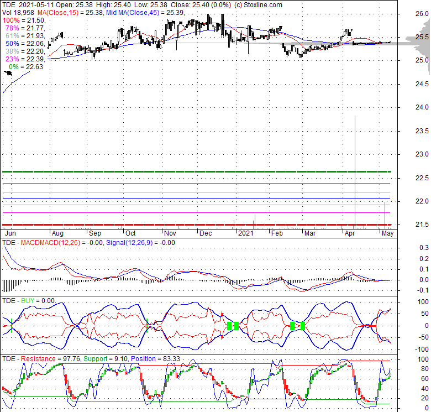The width and height of the screenshot is (431, 412).
Task: Click the Resistance = 97.76 label
Action: 51,359
